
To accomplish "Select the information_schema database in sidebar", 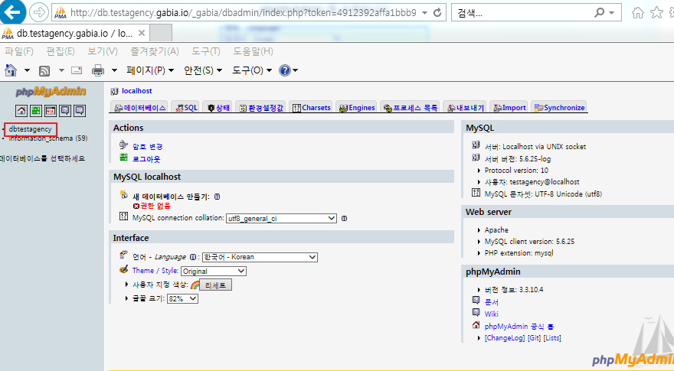I will coord(47,138).
